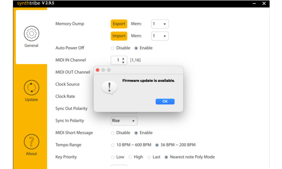The image size is (282, 169).
Task: Select 10 BPM ~ 600 BPM tempo range
Action: tap(113, 145)
